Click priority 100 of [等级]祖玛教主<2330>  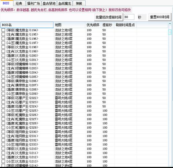(x=89, y=132)
